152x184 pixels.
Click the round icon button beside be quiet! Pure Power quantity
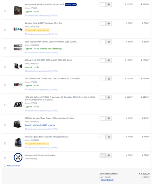109,118
